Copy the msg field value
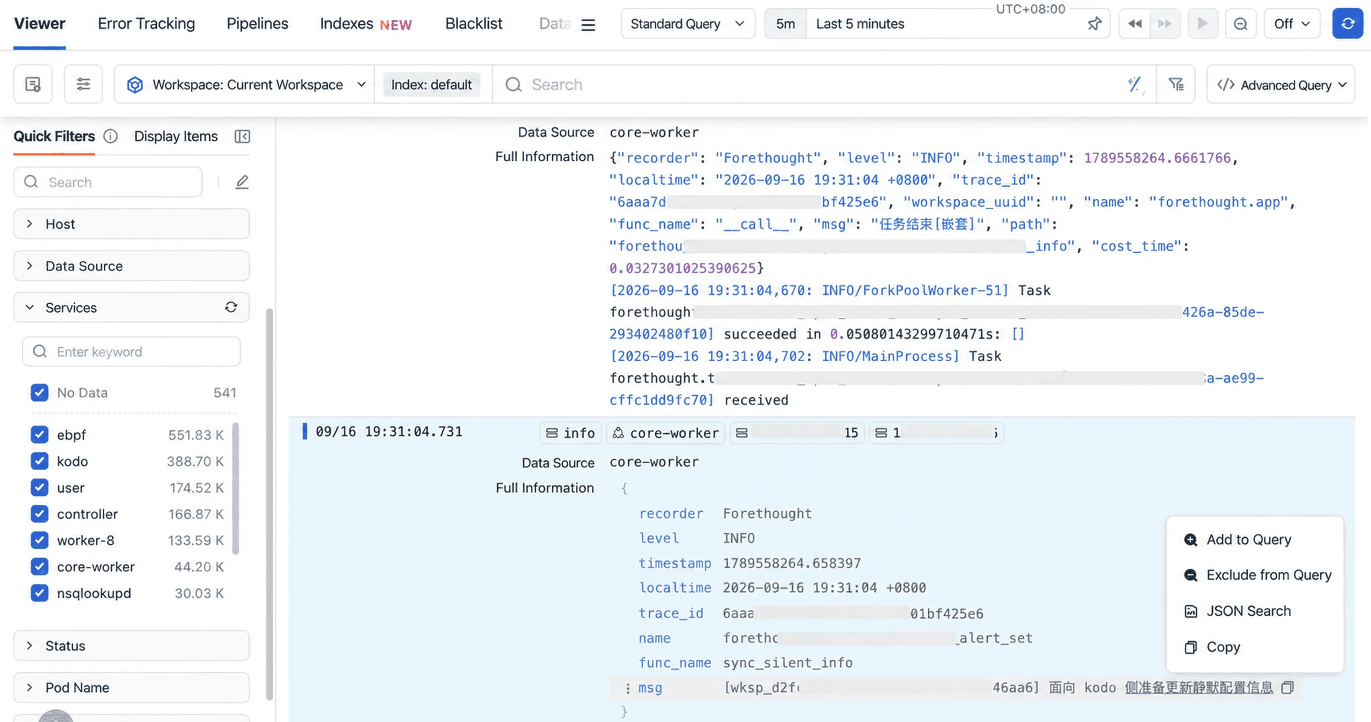Viewport: 1371px width, 722px height. click(x=1287, y=687)
